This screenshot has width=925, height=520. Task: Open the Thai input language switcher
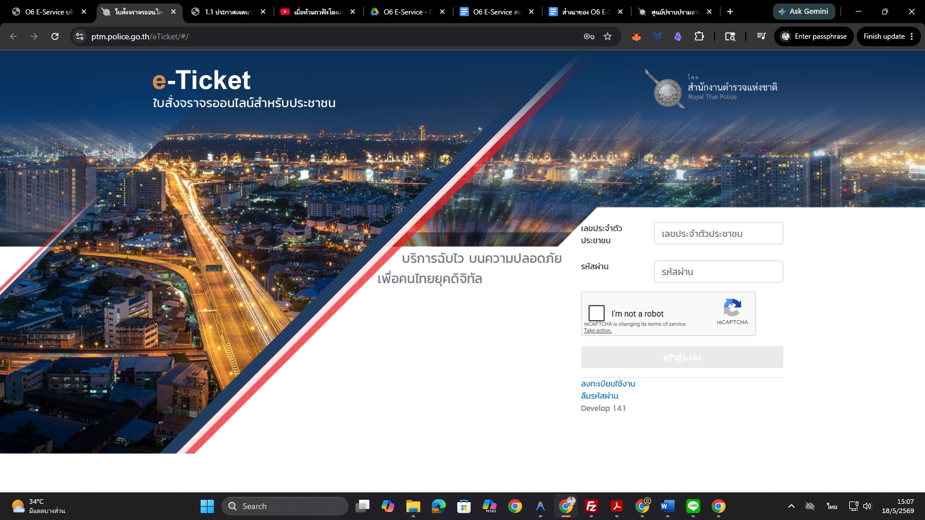coord(832,506)
